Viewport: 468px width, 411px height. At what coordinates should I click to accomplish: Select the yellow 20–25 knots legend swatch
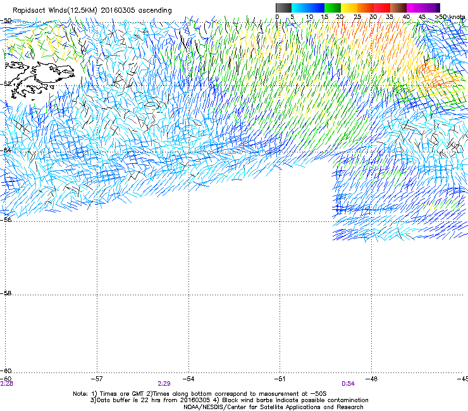click(x=349, y=8)
